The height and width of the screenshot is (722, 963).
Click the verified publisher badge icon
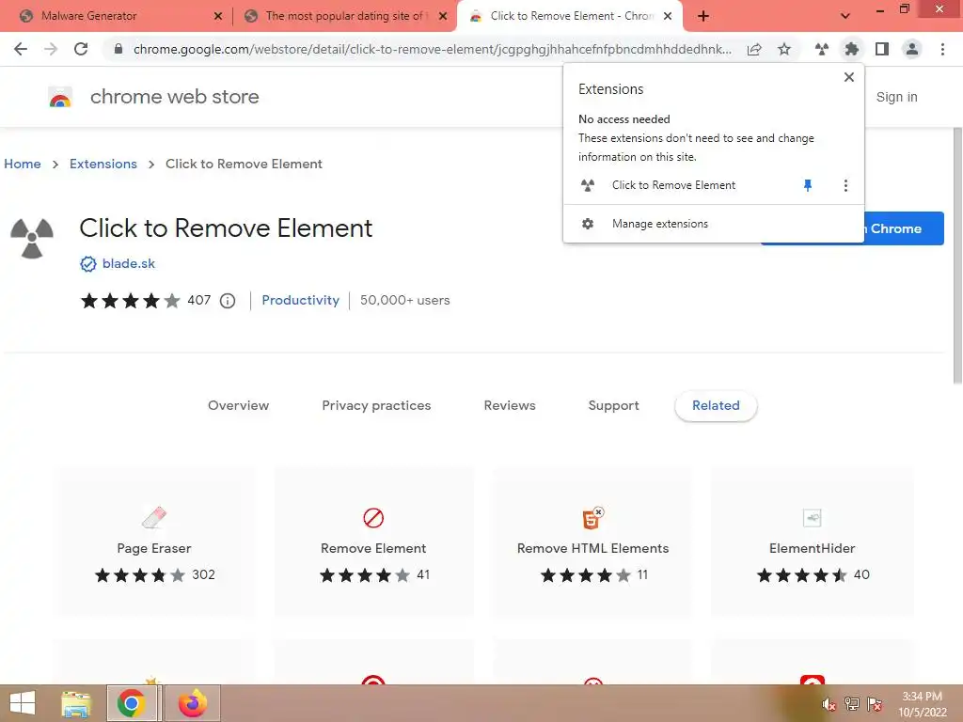tap(88, 264)
